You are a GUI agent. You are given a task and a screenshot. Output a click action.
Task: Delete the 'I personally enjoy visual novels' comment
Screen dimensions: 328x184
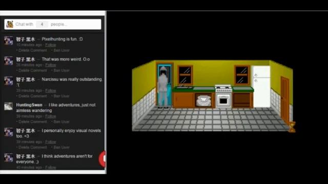pyautogui.click(x=32, y=147)
